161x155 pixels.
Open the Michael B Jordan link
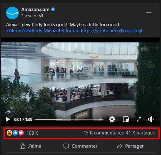click(x=62, y=31)
